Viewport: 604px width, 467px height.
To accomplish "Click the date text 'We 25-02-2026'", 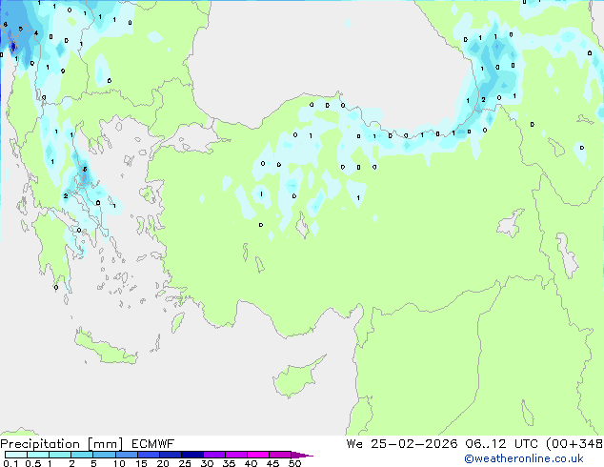I will pos(402,444).
